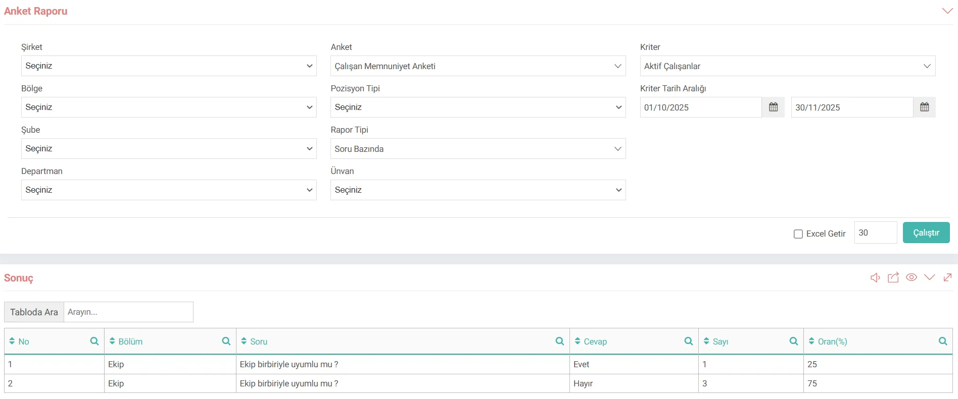958x399 pixels.
Task: Click the Tabloda Ara search field
Action: [x=128, y=312]
